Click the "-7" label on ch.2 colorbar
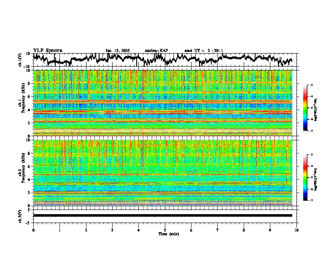The width and height of the screenshot is (334, 258). point(311,201)
